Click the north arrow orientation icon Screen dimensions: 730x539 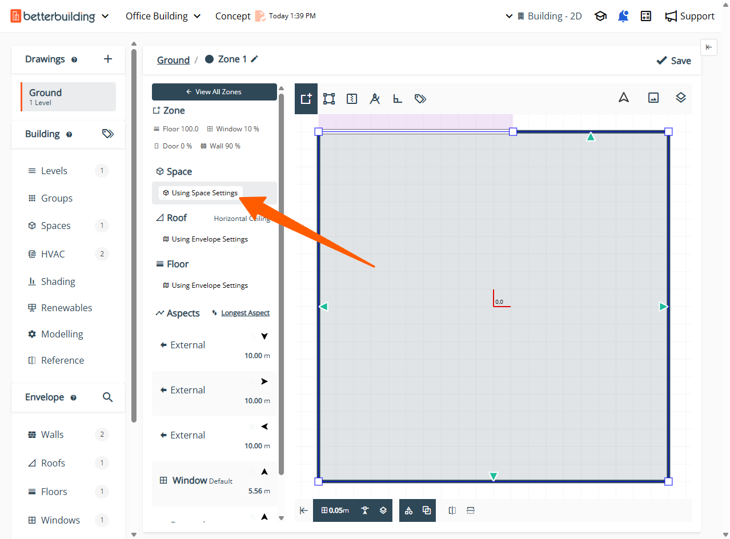point(624,98)
